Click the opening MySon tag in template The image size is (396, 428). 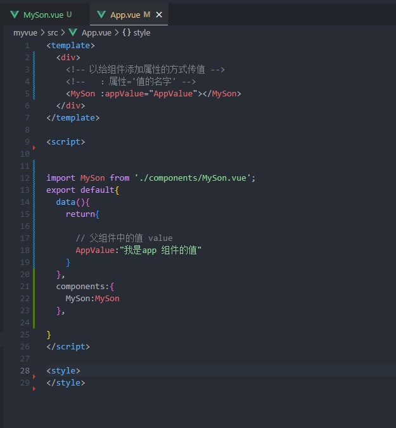82,94
